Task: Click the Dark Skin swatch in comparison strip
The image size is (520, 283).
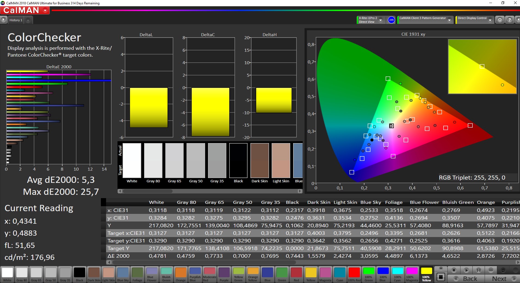Action: [x=260, y=161]
